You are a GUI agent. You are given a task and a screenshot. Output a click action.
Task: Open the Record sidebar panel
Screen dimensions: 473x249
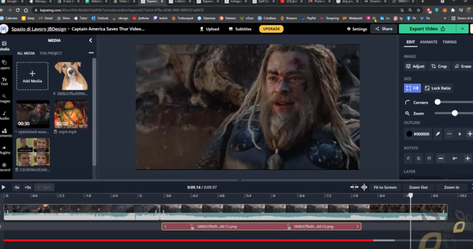pyautogui.click(x=5, y=167)
